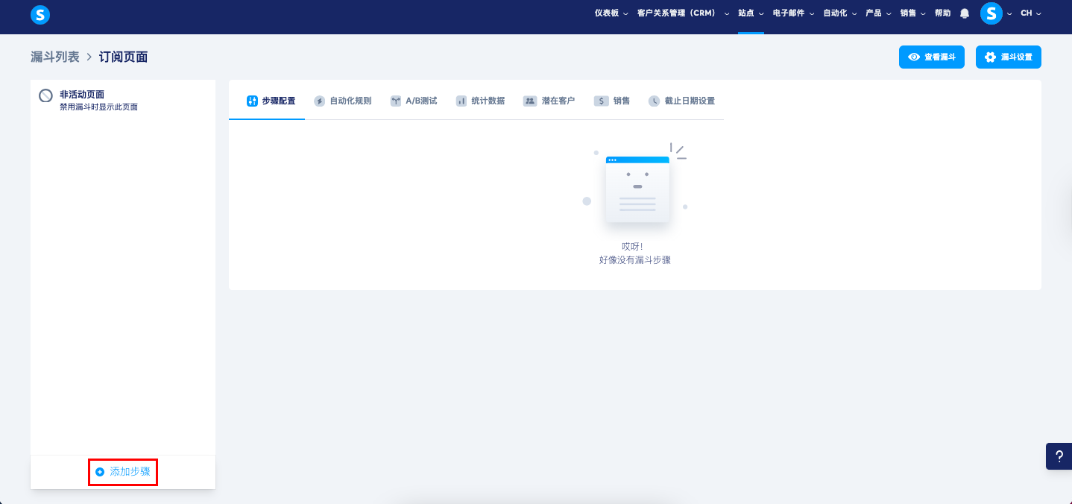The height and width of the screenshot is (504, 1072).
Task: Switch to the A/B测试 tab
Action: coord(414,101)
